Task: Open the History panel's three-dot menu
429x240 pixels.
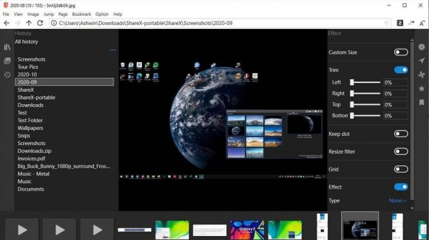Action: coord(112,50)
